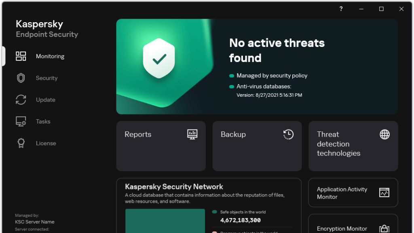Switch to the Update section
Screen dimensions: 414x233
45,100
